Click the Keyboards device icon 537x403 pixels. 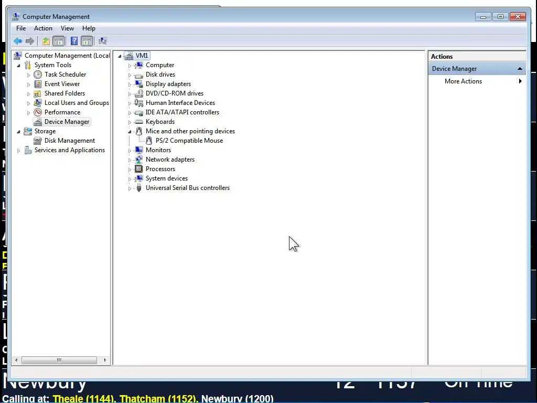click(x=138, y=122)
